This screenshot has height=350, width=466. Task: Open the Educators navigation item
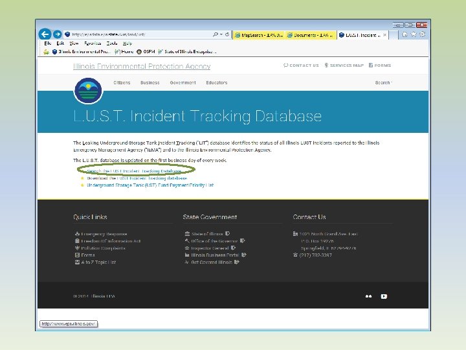tap(217, 83)
